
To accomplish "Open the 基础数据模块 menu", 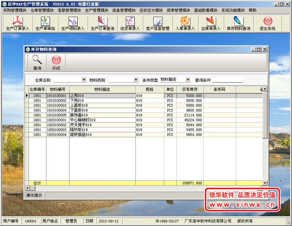I will coord(206,10).
